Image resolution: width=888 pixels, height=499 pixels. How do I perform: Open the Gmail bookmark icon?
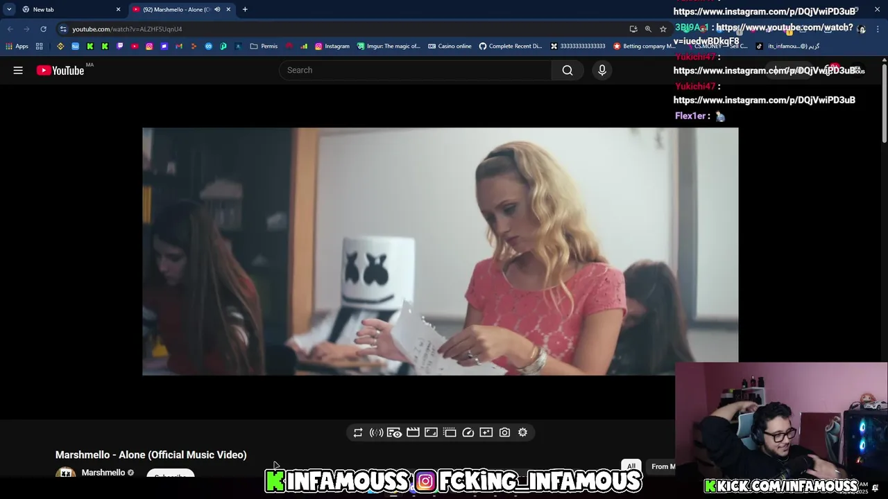pyautogui.click(x=179, y=46)
